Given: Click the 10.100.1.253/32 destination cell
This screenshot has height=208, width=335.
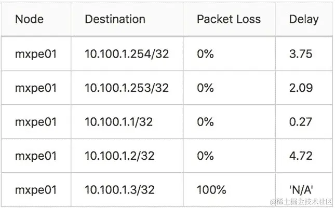Looking at the screenshot, I should (127, 88).
